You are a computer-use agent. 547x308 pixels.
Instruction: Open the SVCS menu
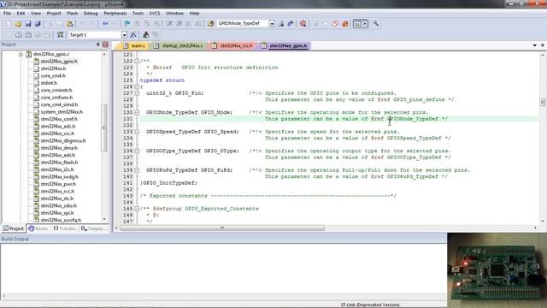[155, 14]
